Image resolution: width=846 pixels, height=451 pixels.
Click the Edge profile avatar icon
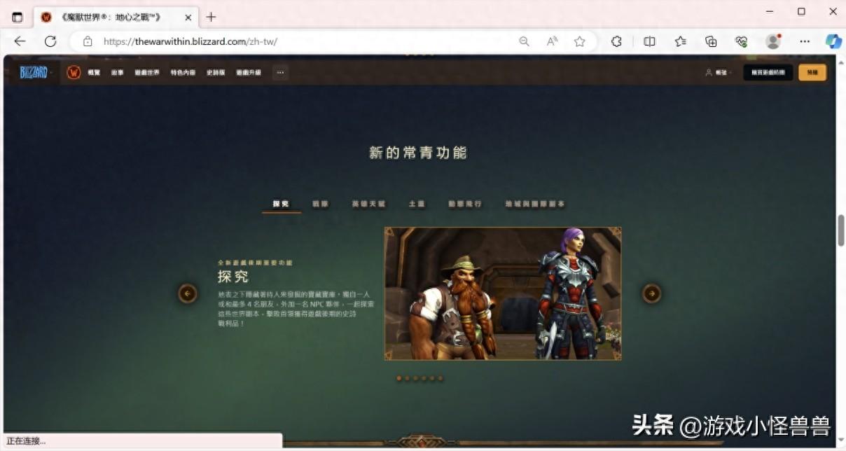tap(772, 41)
